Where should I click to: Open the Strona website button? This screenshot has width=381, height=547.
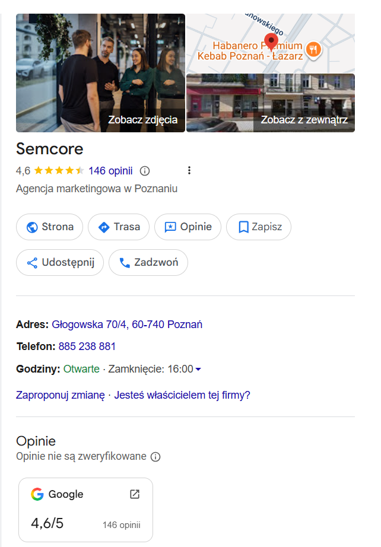pyautogui.click(x=49, y=227)
